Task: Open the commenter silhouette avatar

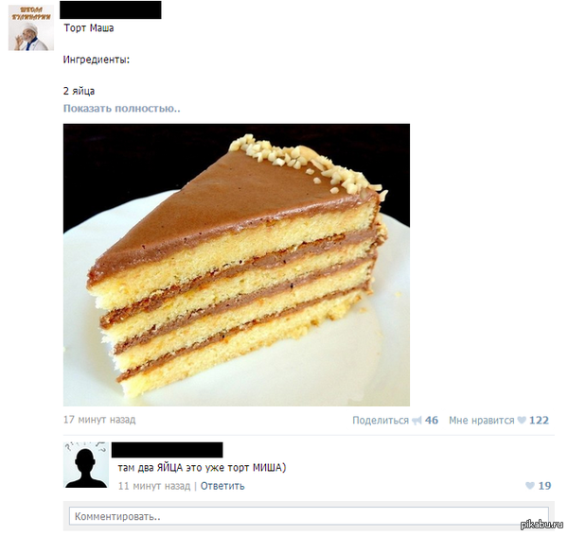Action: [x=86, y=465]
